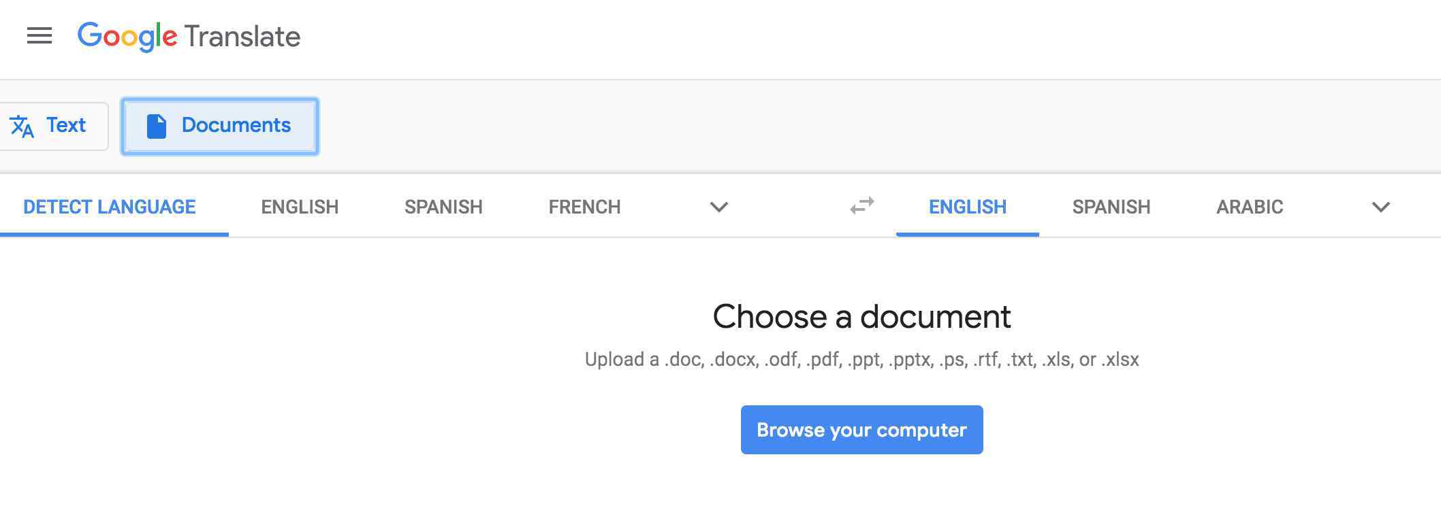Image resolution: width=1441 pixels, height=508 pixels.
Task: Open the main hamburger menu
Action: pos(39,36)
